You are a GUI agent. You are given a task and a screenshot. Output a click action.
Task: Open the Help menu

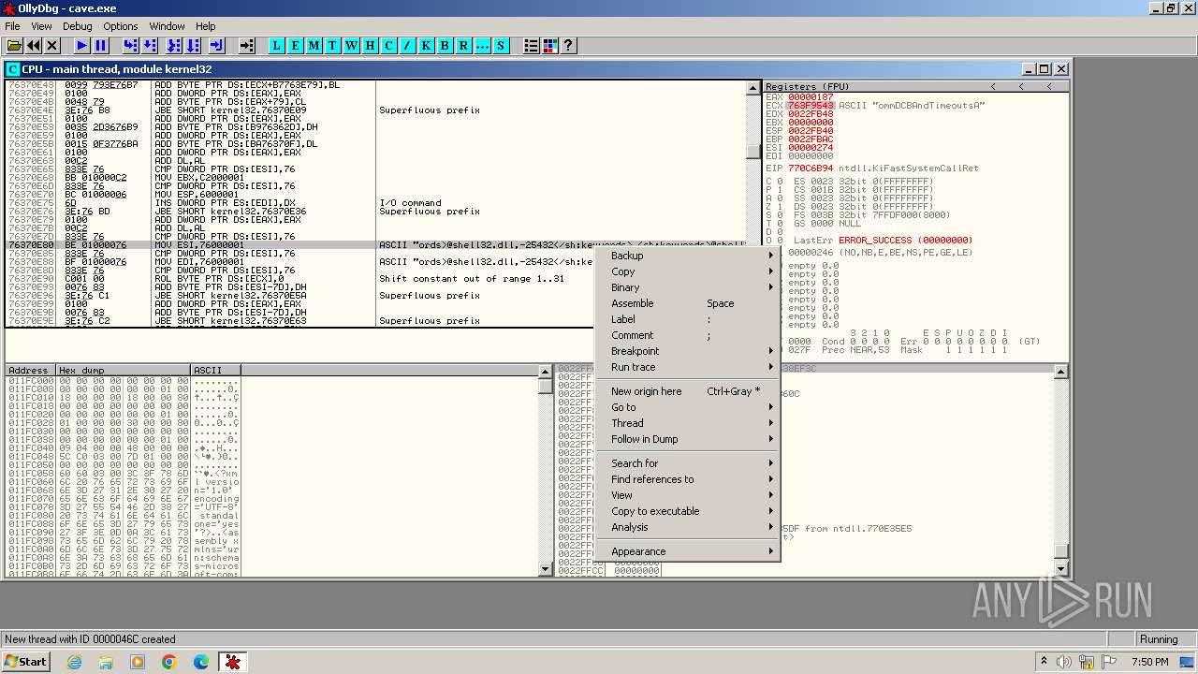click(205, 26)
